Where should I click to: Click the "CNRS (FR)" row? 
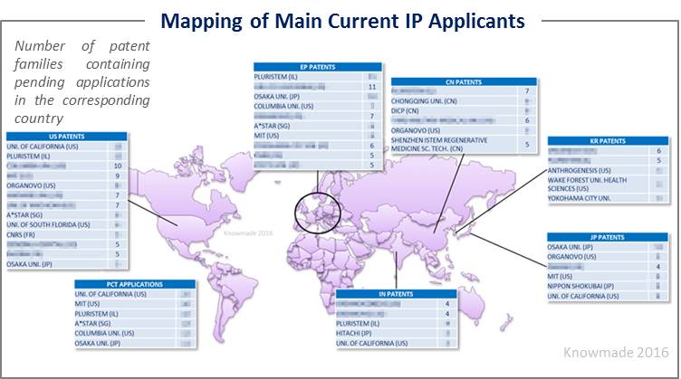pyautogui.click(x=66, y=234)
